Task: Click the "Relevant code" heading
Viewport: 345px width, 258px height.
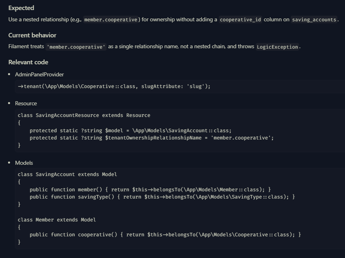Action: point(28,62)
